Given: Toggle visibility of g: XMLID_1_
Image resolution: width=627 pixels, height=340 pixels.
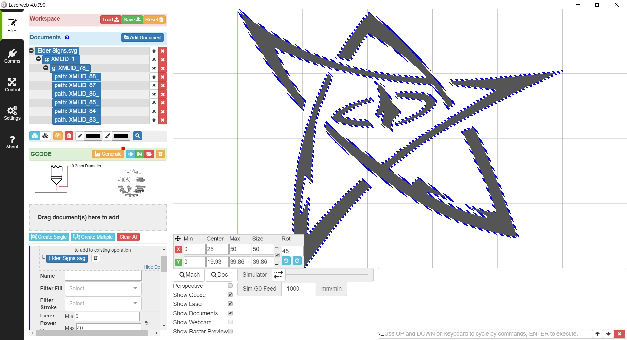Looking at the screenshot, I should (154, 60).
